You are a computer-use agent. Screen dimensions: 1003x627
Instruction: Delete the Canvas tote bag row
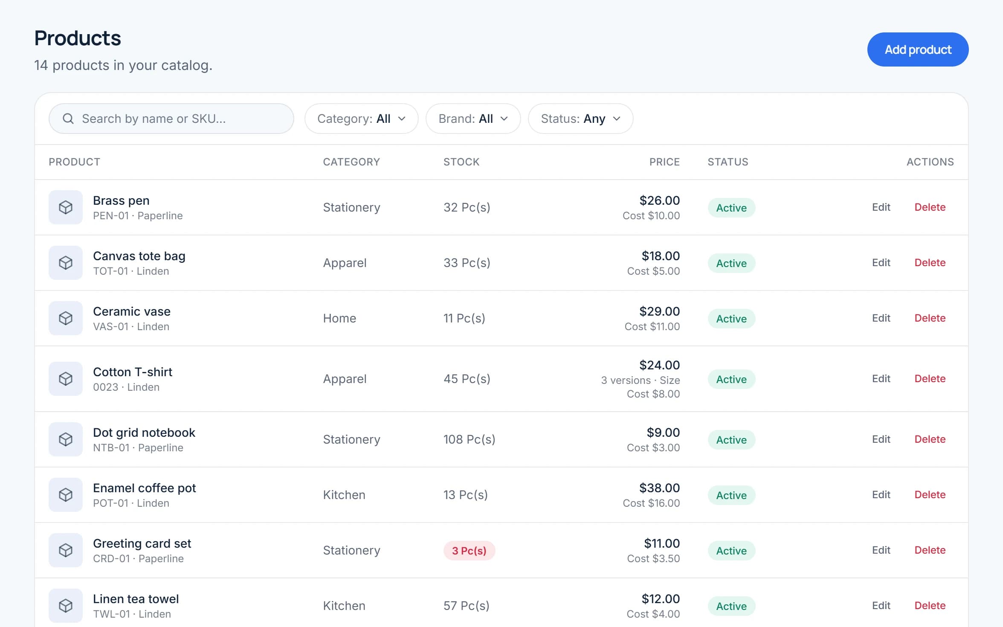coord(930,263)
